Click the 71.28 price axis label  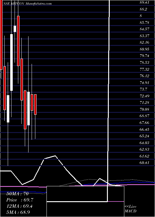coord(144,103)
